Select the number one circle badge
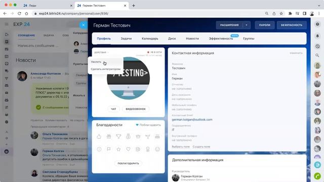324x182 pixels. [99, 149]
